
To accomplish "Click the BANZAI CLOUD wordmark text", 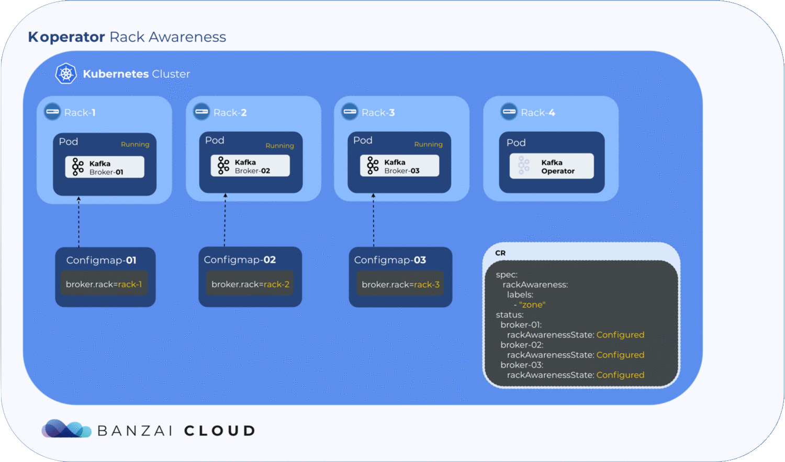I will pos(176,431).
